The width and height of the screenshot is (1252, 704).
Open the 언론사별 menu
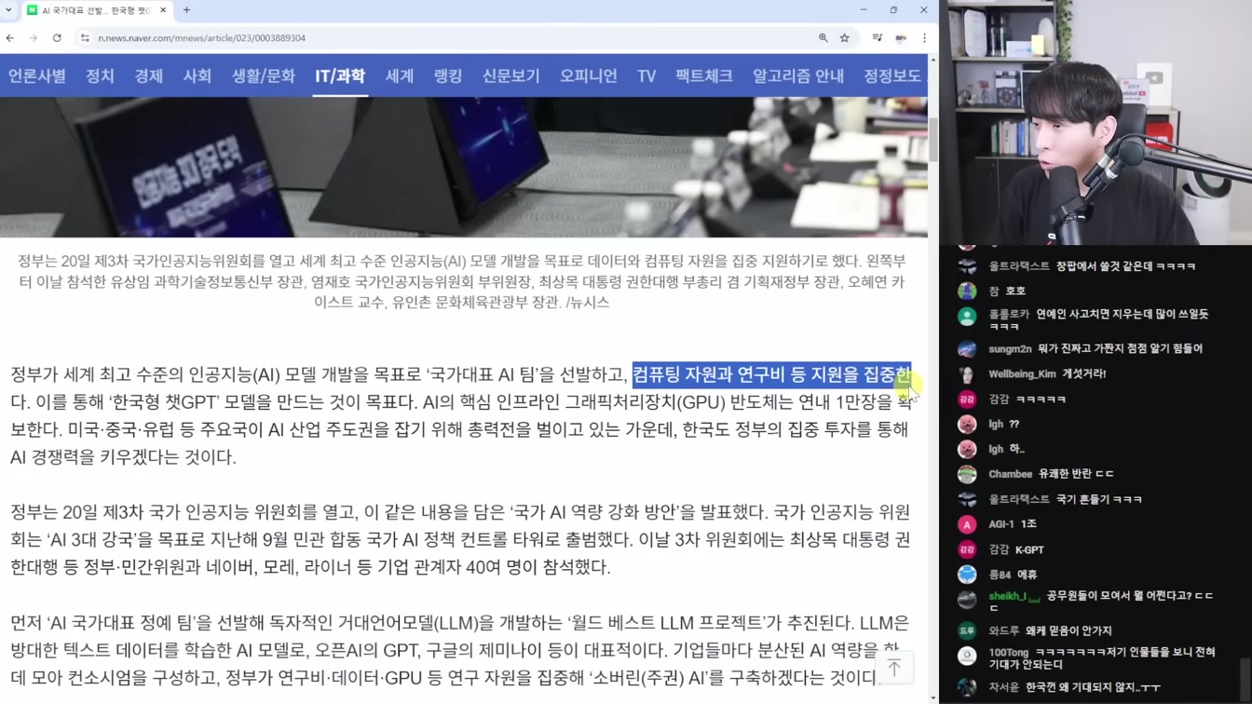tap(37, 75)
